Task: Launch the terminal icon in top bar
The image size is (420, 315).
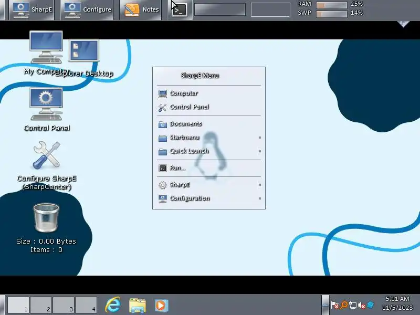Action: tap(179, 10)
